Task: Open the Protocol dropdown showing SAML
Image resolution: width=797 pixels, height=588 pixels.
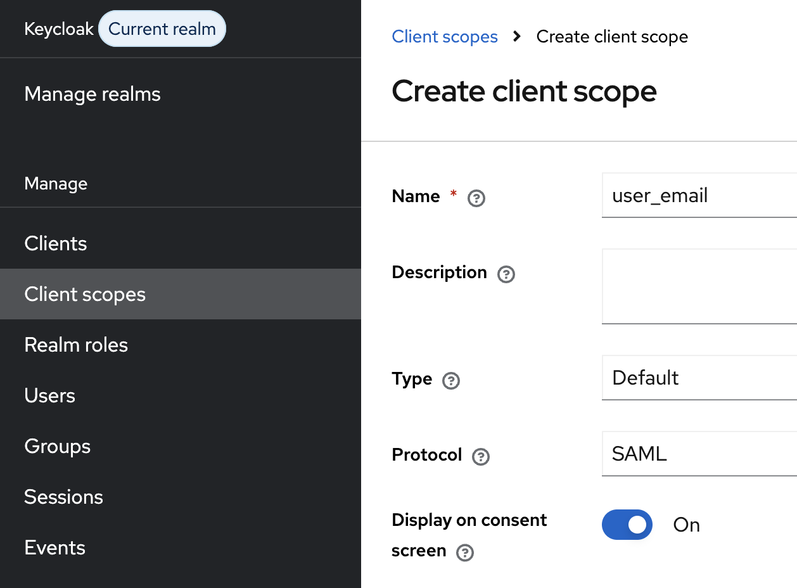Action: coord(699,454)
